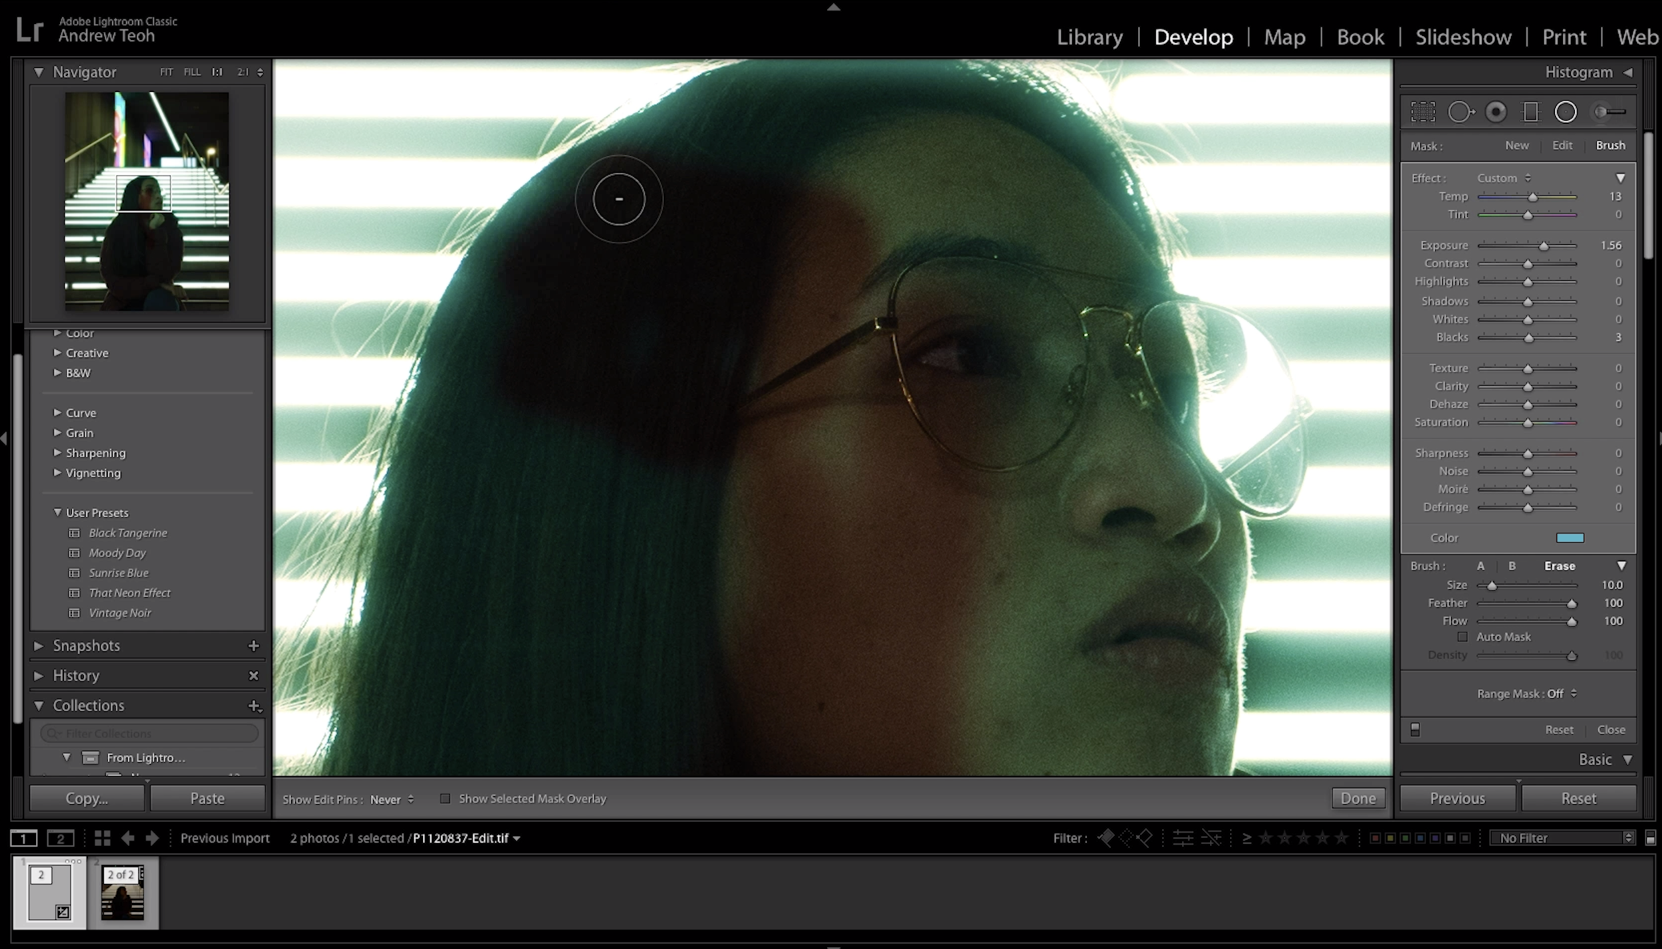This screenshot has height=949, width=1662.
Task: Click the Adjustment Brush tool icon
Action: (x=1610, y=112)
